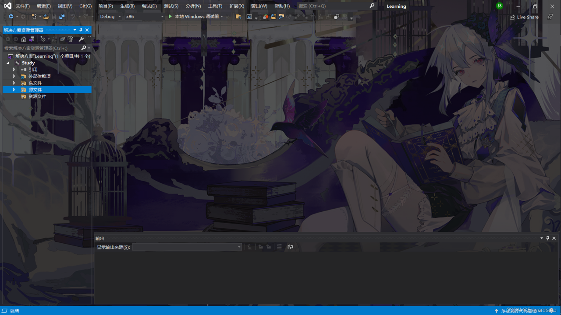Open properties wrench icon in Solution Explorer
Viewport: 561px width, 315px height.
tap(81, 39)
